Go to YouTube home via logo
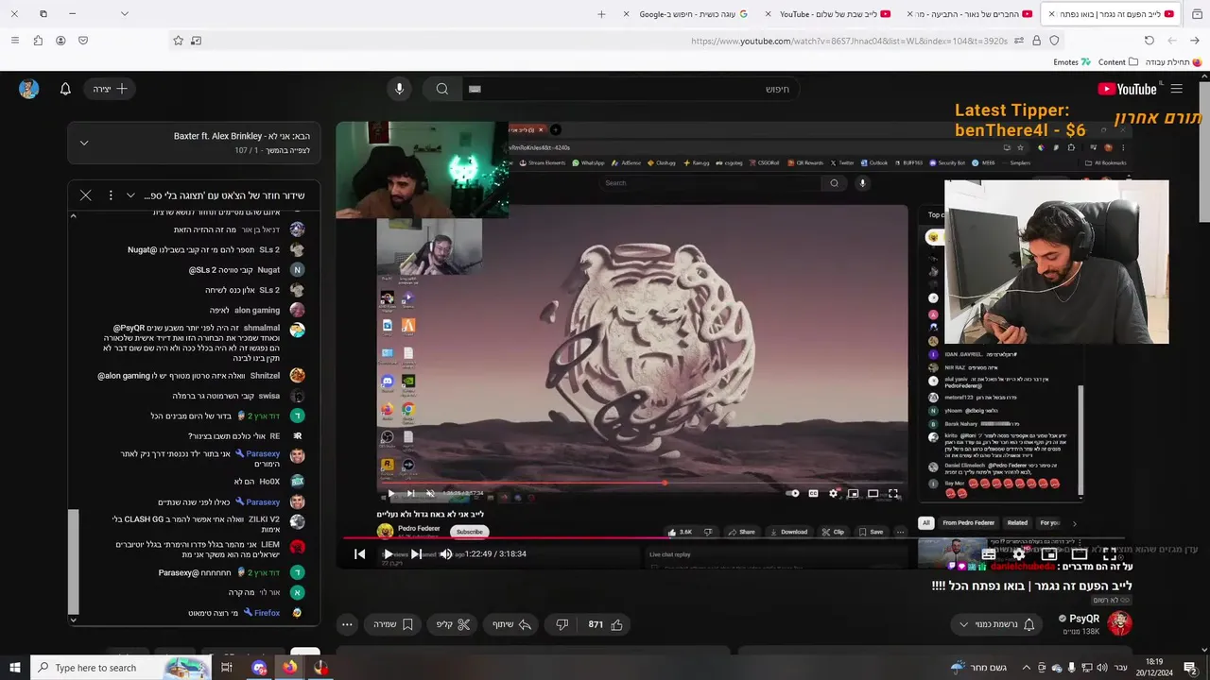 pyautogui.click(x=1128, y=89)
